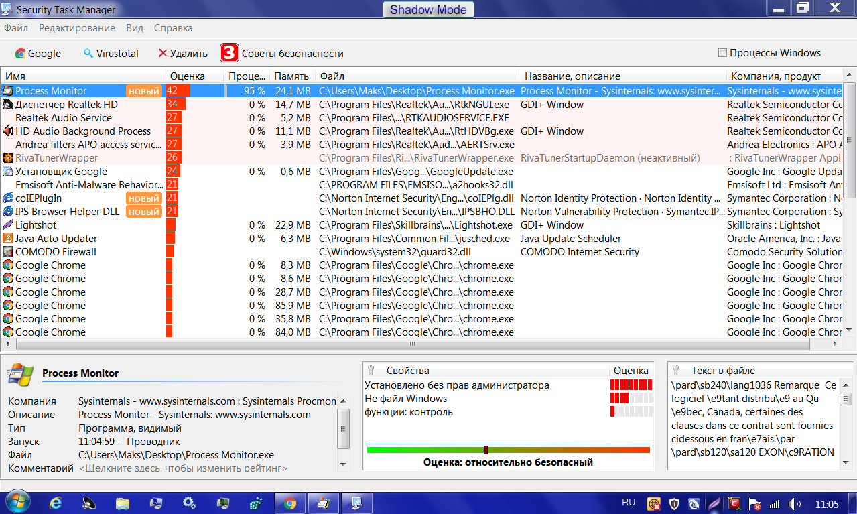857x514 pixels.
Task: Sort list by the Оценка column header
Action: pos(194,76)
